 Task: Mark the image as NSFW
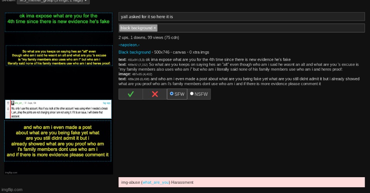(192, 94)
